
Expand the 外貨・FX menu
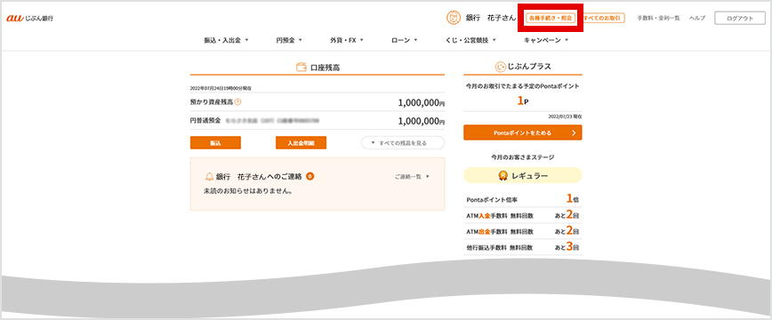coord(347,40)
